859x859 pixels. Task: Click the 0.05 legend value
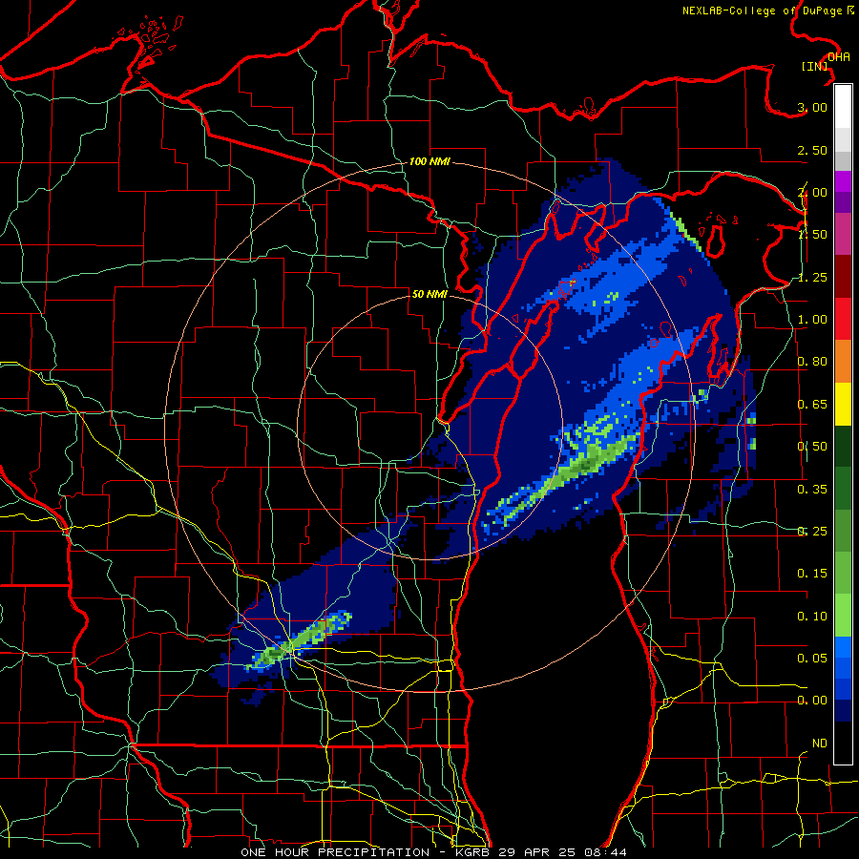point(812,658)
